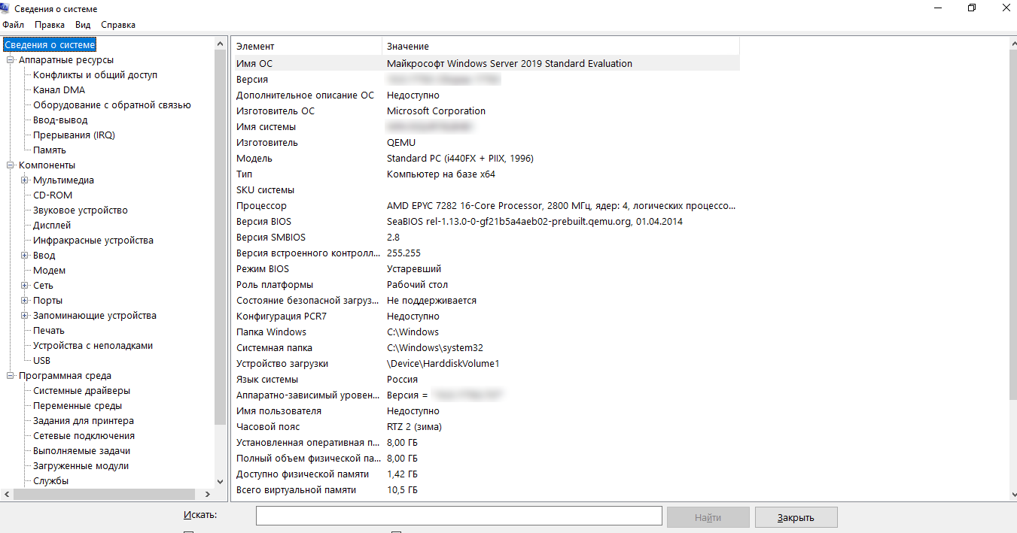Image resolution: width=1017 pixels, height=533 pixels.
Task: Select the Часовой пояс row
Action: (x=486, y=427)
